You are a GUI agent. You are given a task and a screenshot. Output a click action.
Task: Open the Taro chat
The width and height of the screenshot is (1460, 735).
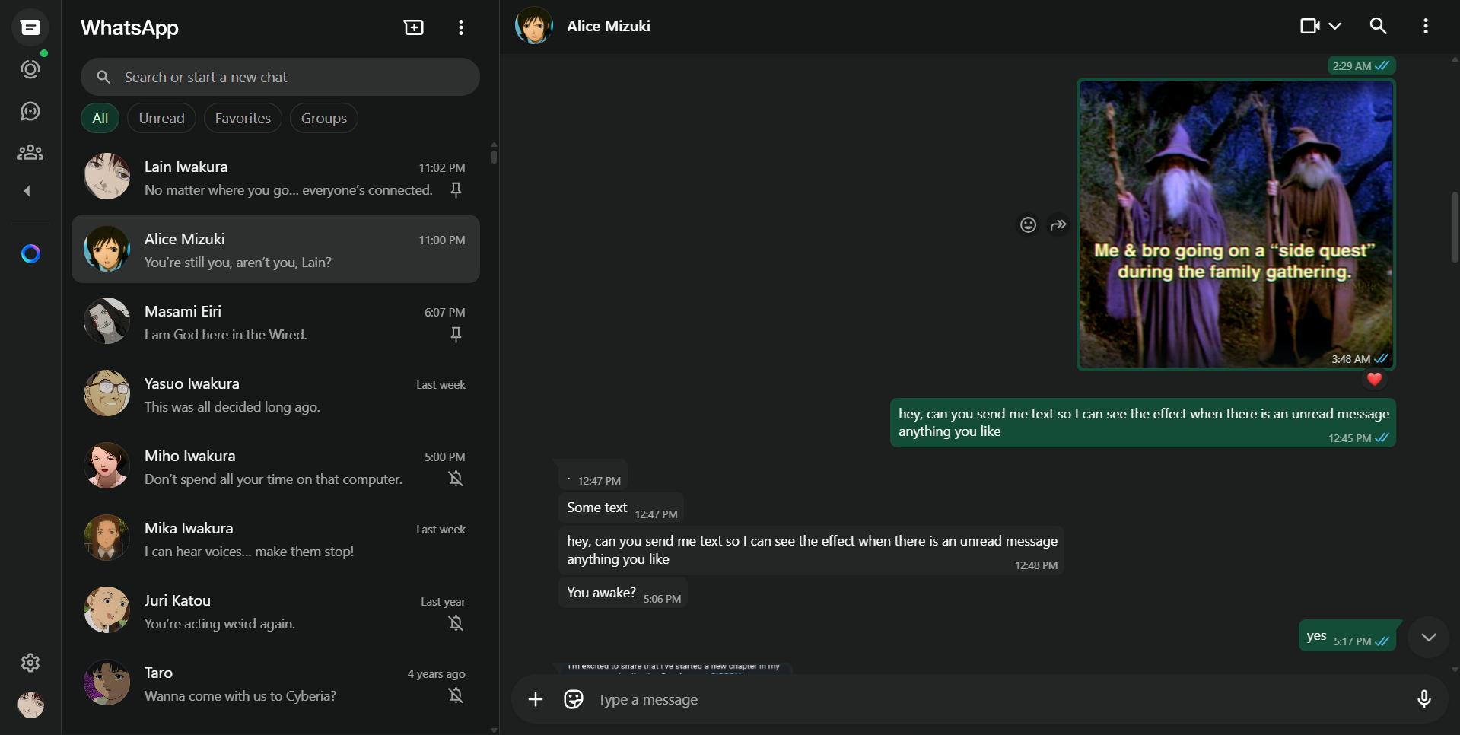click(x=275, y=682)
